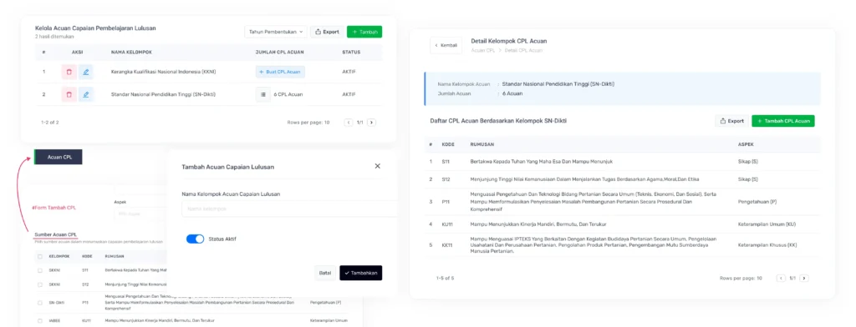The image size is (856, 327).
Task: Click '6 CPL Acuan' text
Action: click(288, 94)
